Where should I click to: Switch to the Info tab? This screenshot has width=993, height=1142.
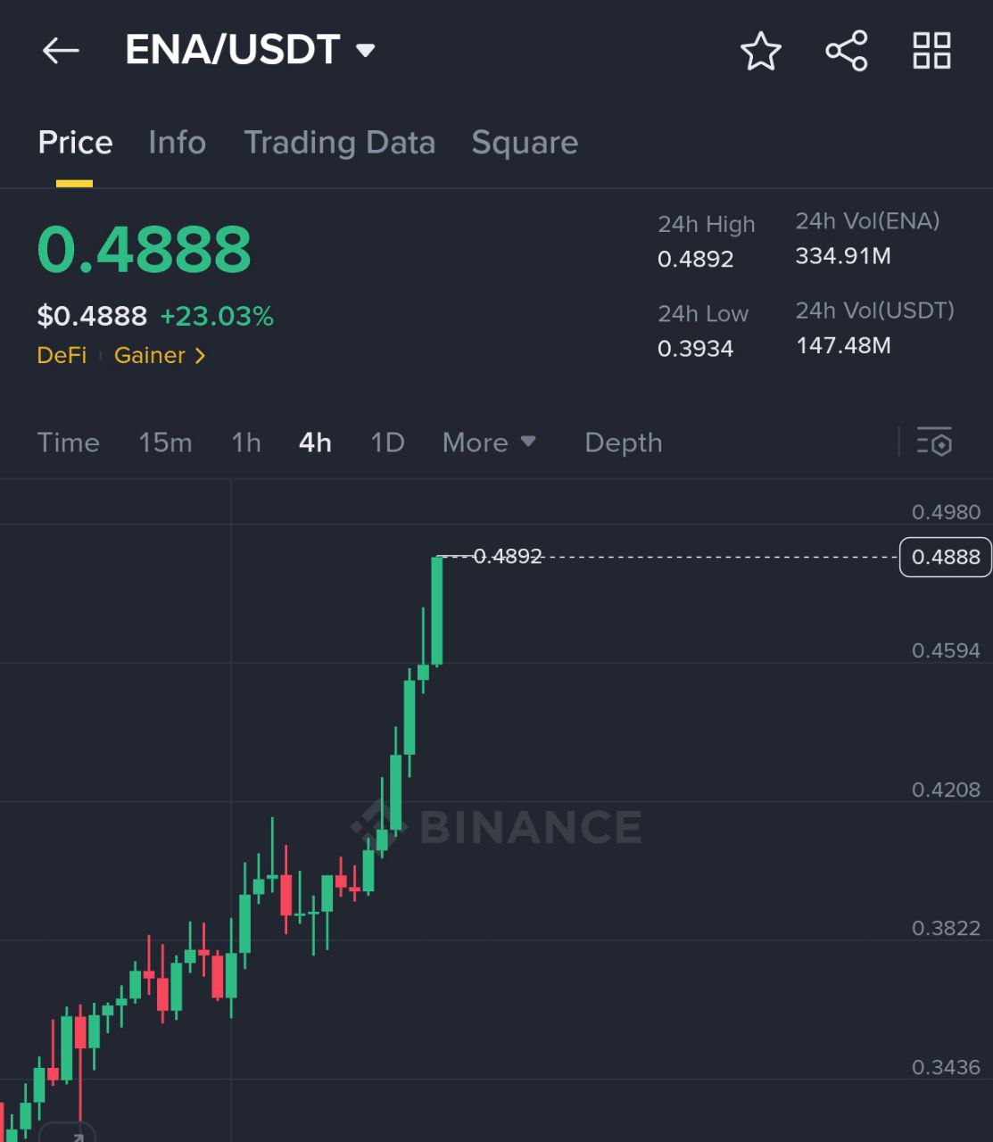tap(177, 143)
